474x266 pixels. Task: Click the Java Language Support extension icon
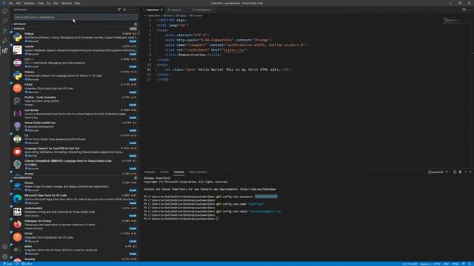click(x=18, y=151)
